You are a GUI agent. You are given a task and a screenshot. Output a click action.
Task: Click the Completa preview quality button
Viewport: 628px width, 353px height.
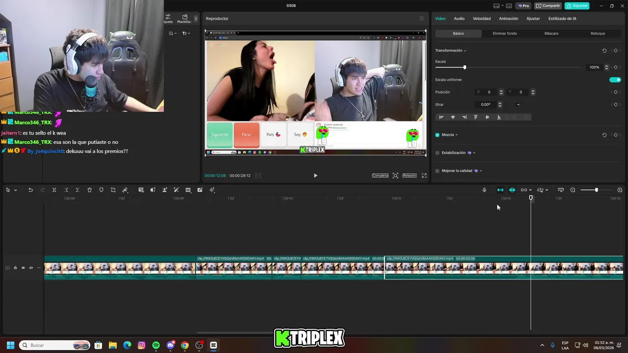380,176
